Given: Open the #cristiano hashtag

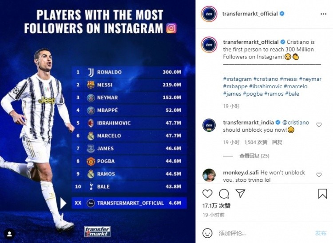Looking at the screenshot, I should (266, 79).
